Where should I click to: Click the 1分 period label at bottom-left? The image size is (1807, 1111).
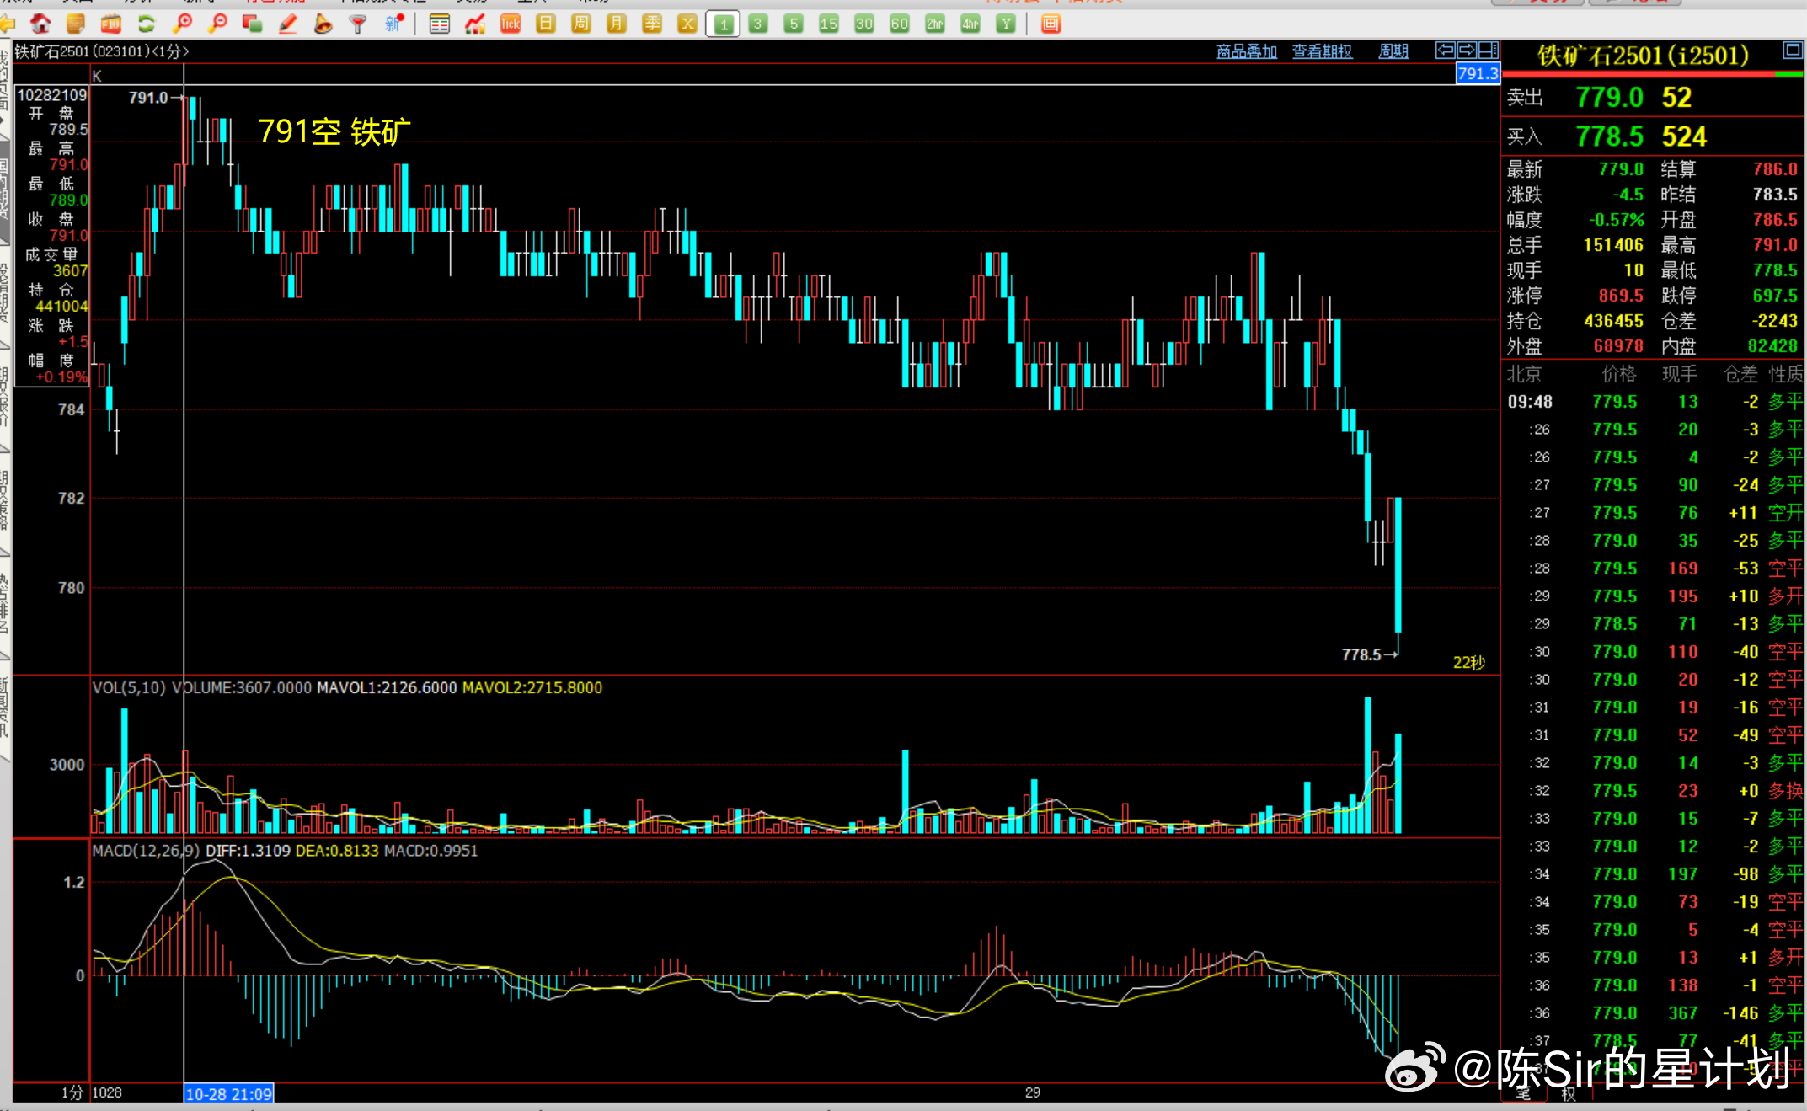[72, 1092]
